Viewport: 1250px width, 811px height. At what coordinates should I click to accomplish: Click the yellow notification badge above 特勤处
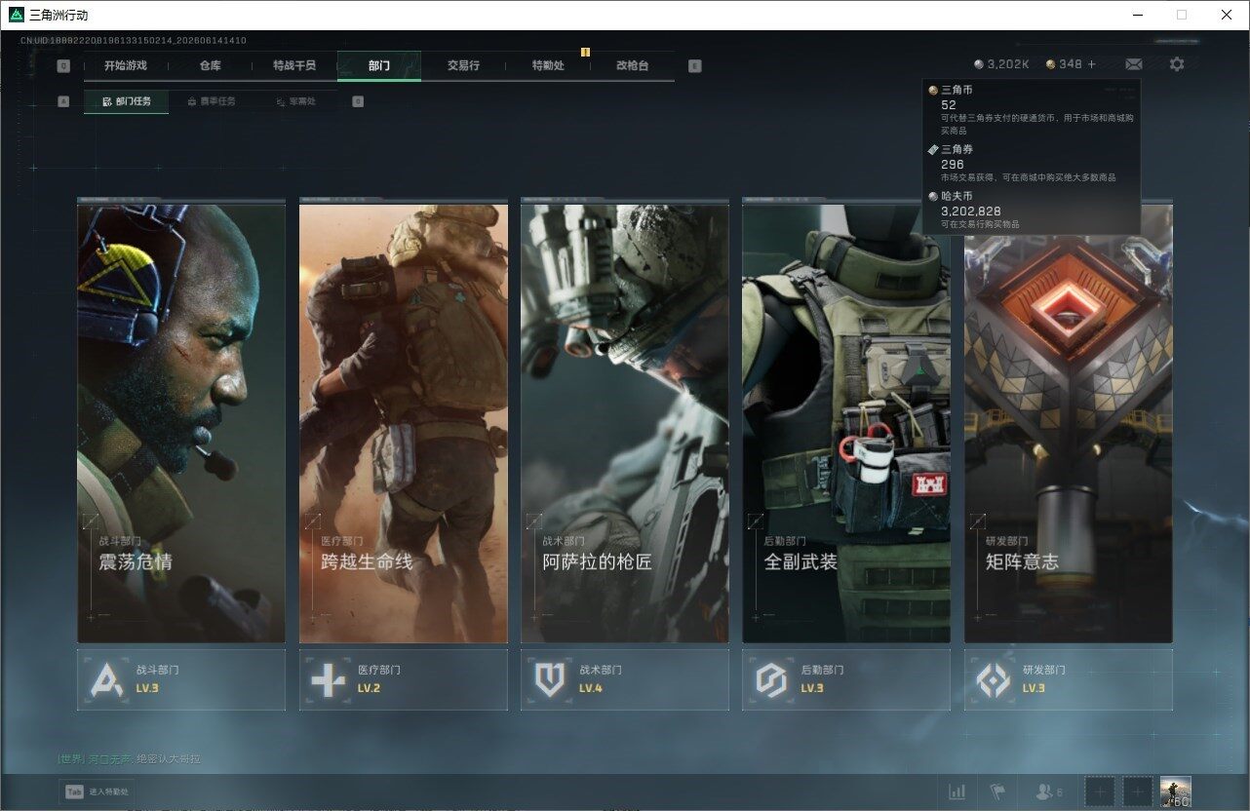click(x=585, y=52)
